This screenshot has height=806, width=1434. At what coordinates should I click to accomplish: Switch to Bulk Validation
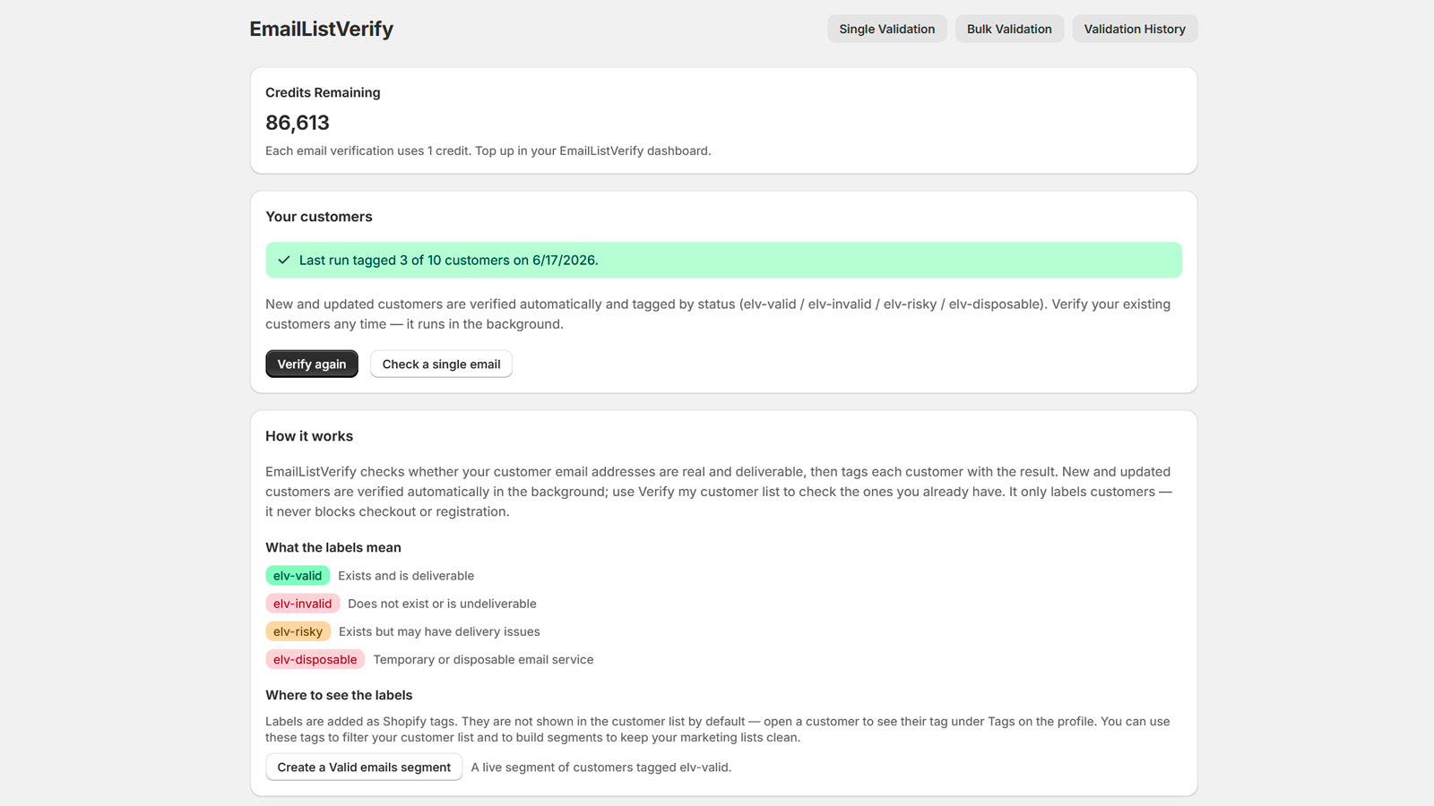click(x=1009, y=29)
